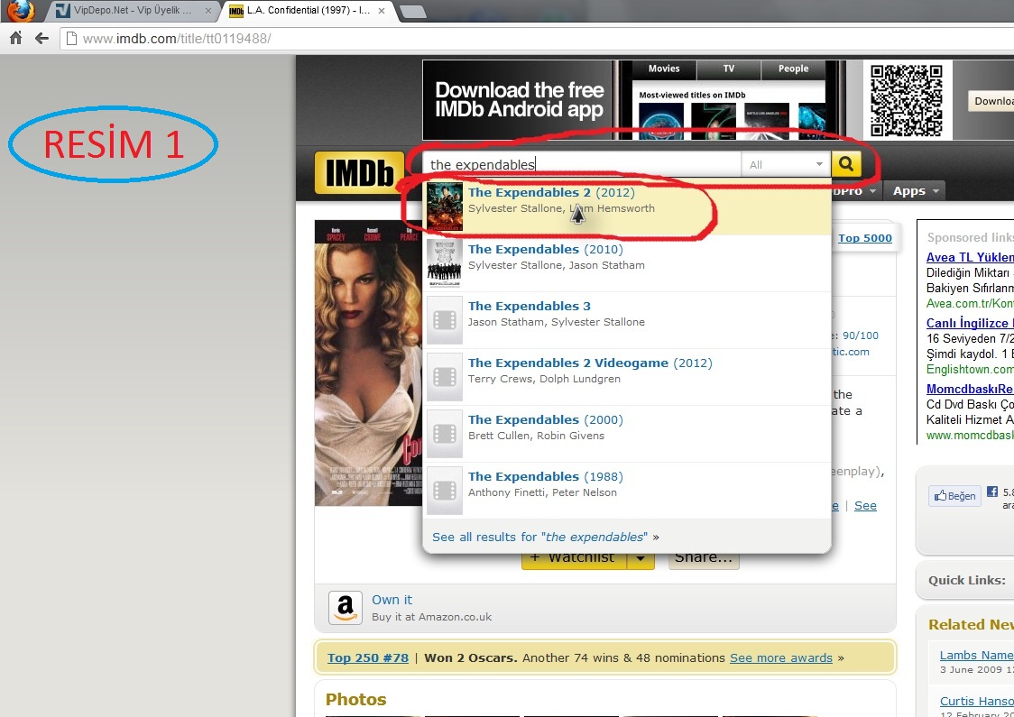Open a new browser tab

point(412,11)
